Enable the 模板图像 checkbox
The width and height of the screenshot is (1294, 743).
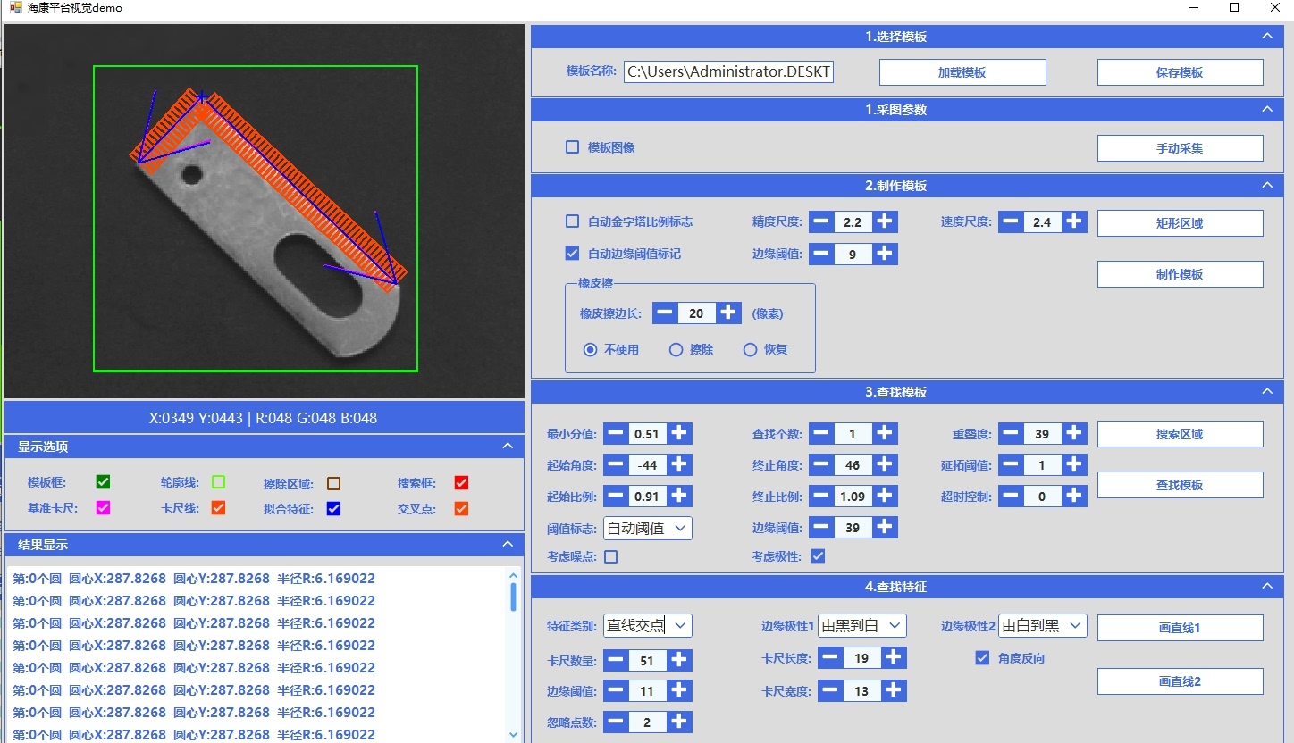pos(573,147)
